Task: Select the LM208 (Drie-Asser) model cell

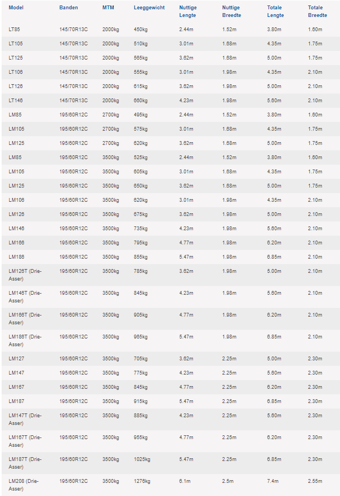Action: point(24,485)
